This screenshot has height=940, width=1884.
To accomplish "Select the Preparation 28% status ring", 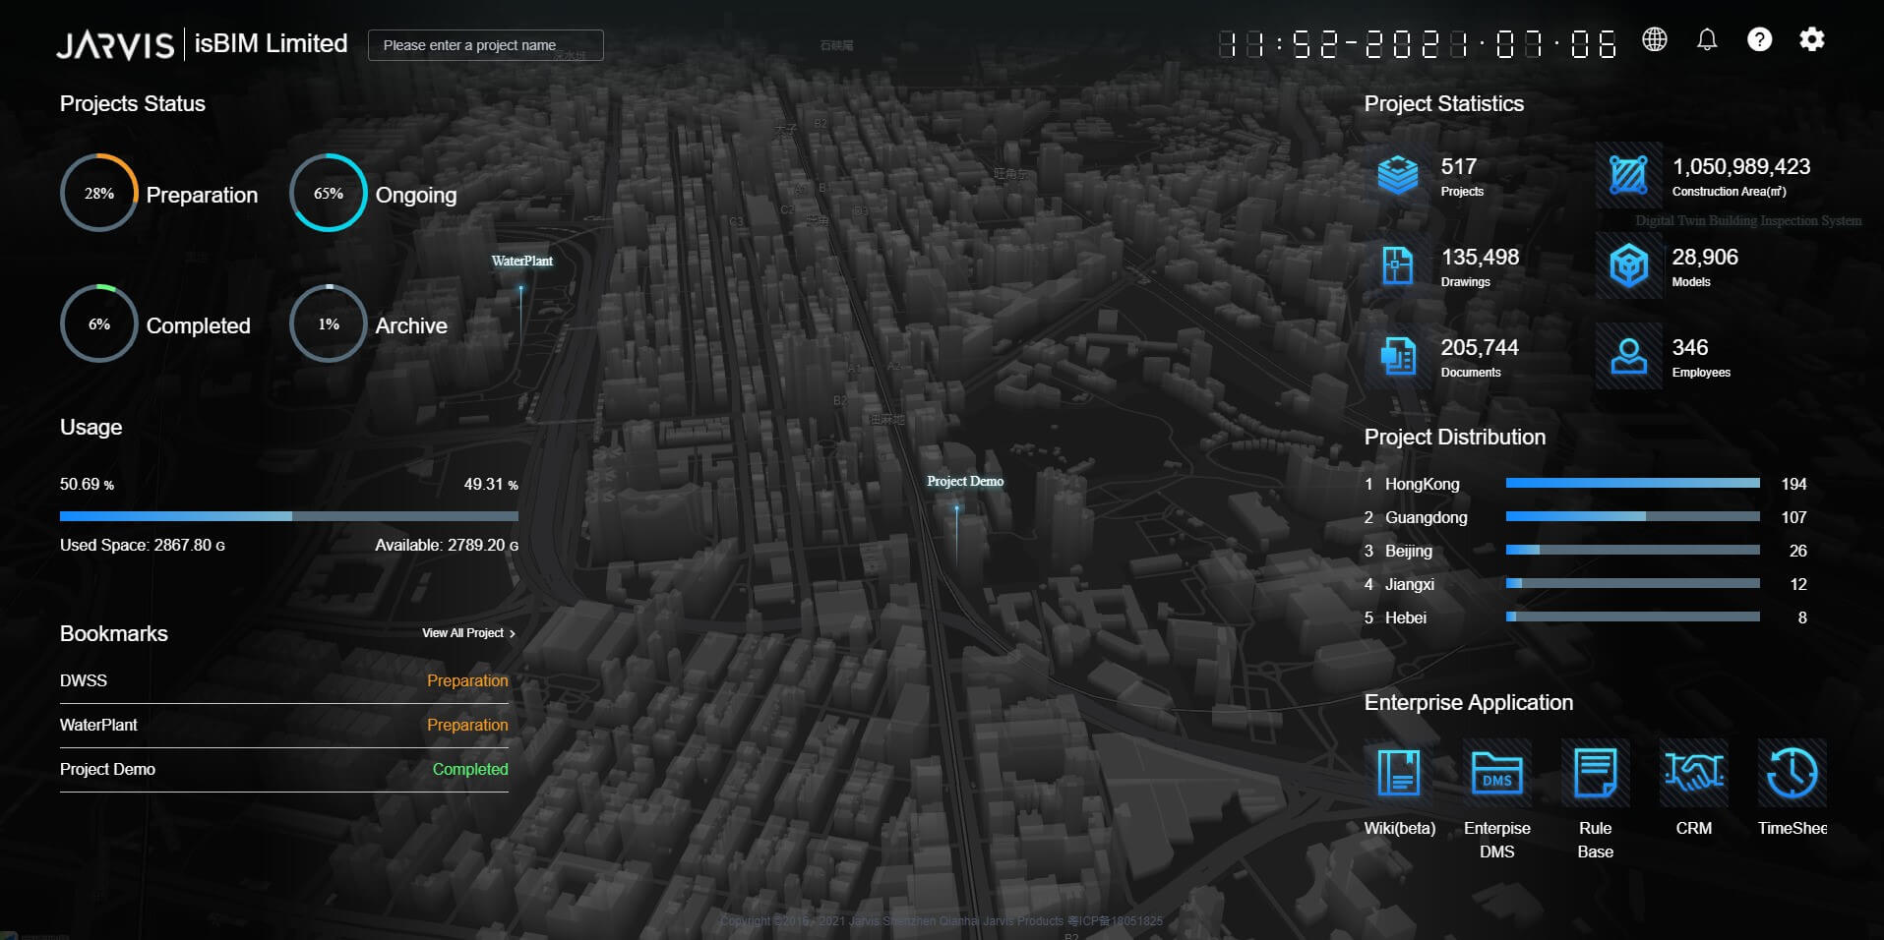I will coord(99,193).
